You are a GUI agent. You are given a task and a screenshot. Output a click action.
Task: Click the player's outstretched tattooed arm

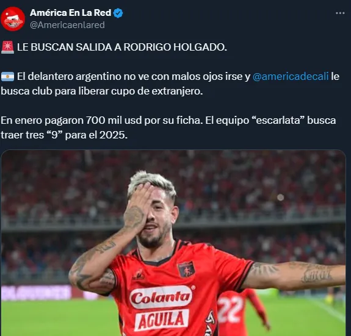click(294, 276)
